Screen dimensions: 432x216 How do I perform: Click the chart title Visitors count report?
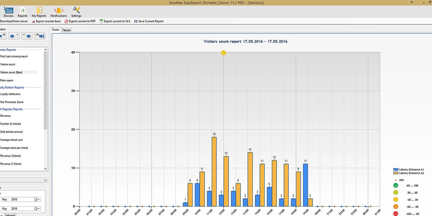246,41
